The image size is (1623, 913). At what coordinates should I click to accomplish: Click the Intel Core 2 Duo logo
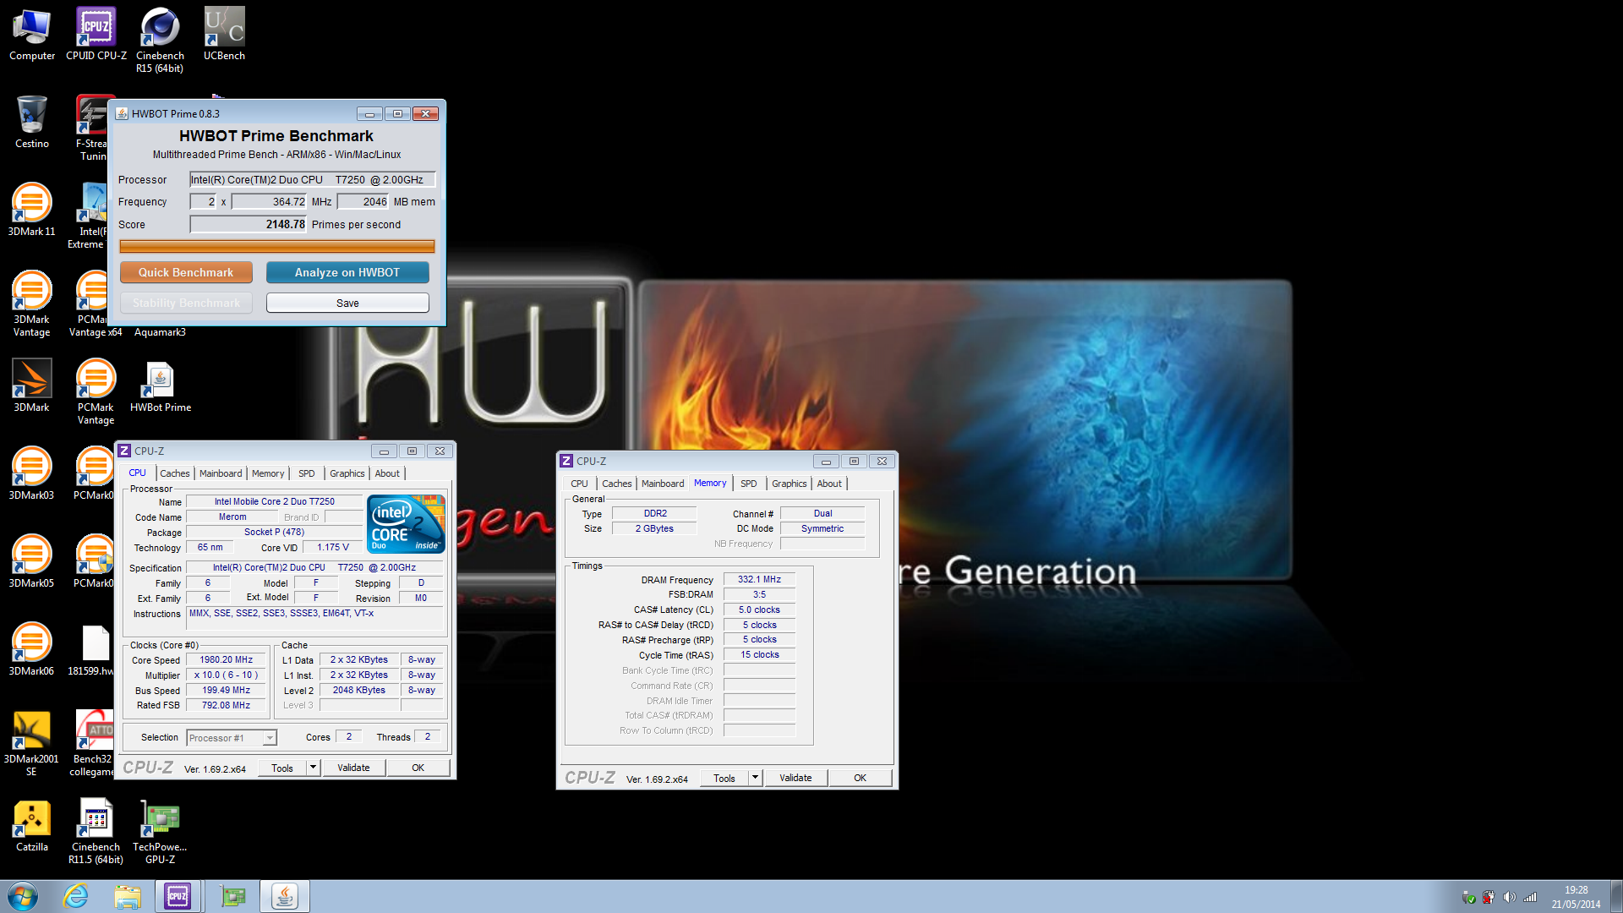tap(406, 524)
